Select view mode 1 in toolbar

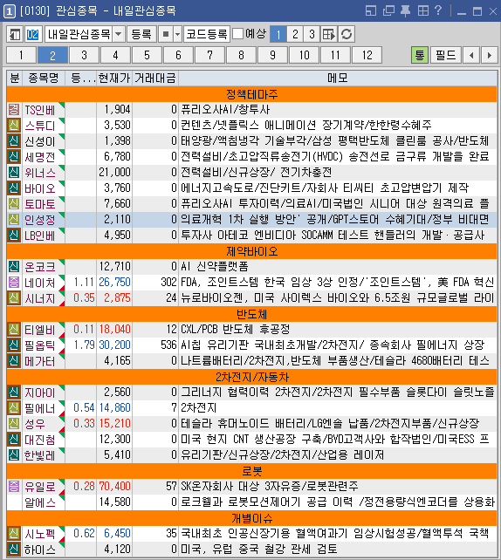pyautogui.click(x=278, y=34)
